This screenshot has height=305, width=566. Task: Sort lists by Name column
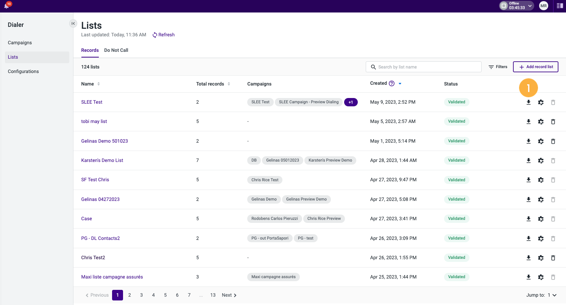[98, 84]
